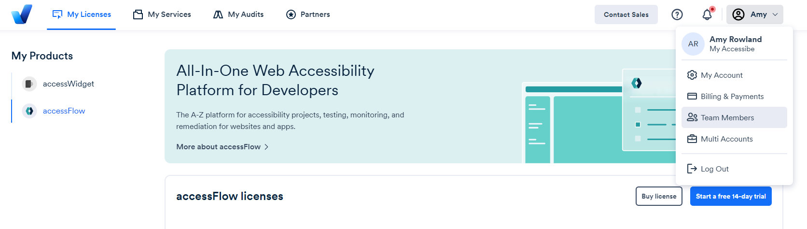Click the Buy license button
Image resolution: width=807 pixels, height=229 pixels.
tap(659, 196)
